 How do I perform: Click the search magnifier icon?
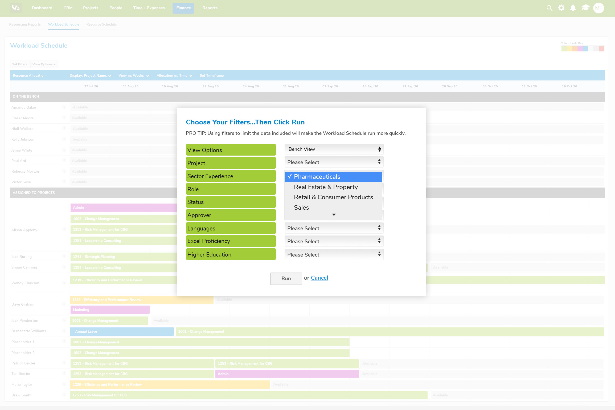pos(549,8)
